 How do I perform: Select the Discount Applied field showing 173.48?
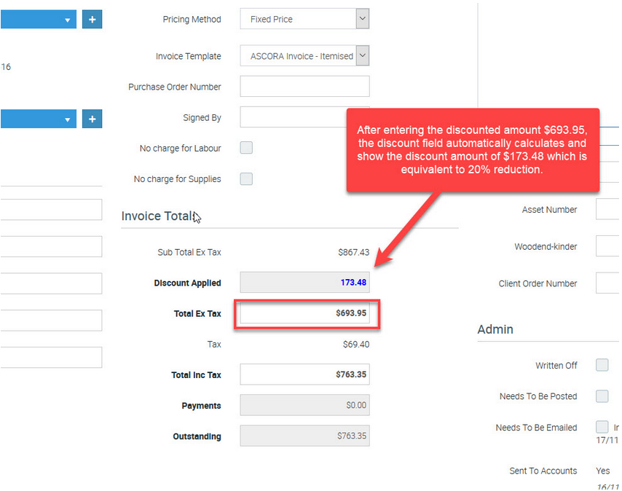[x=304, y=283]
